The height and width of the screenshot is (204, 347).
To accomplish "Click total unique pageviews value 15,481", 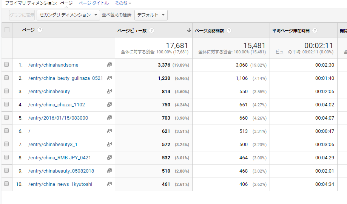I will [254, 45].
